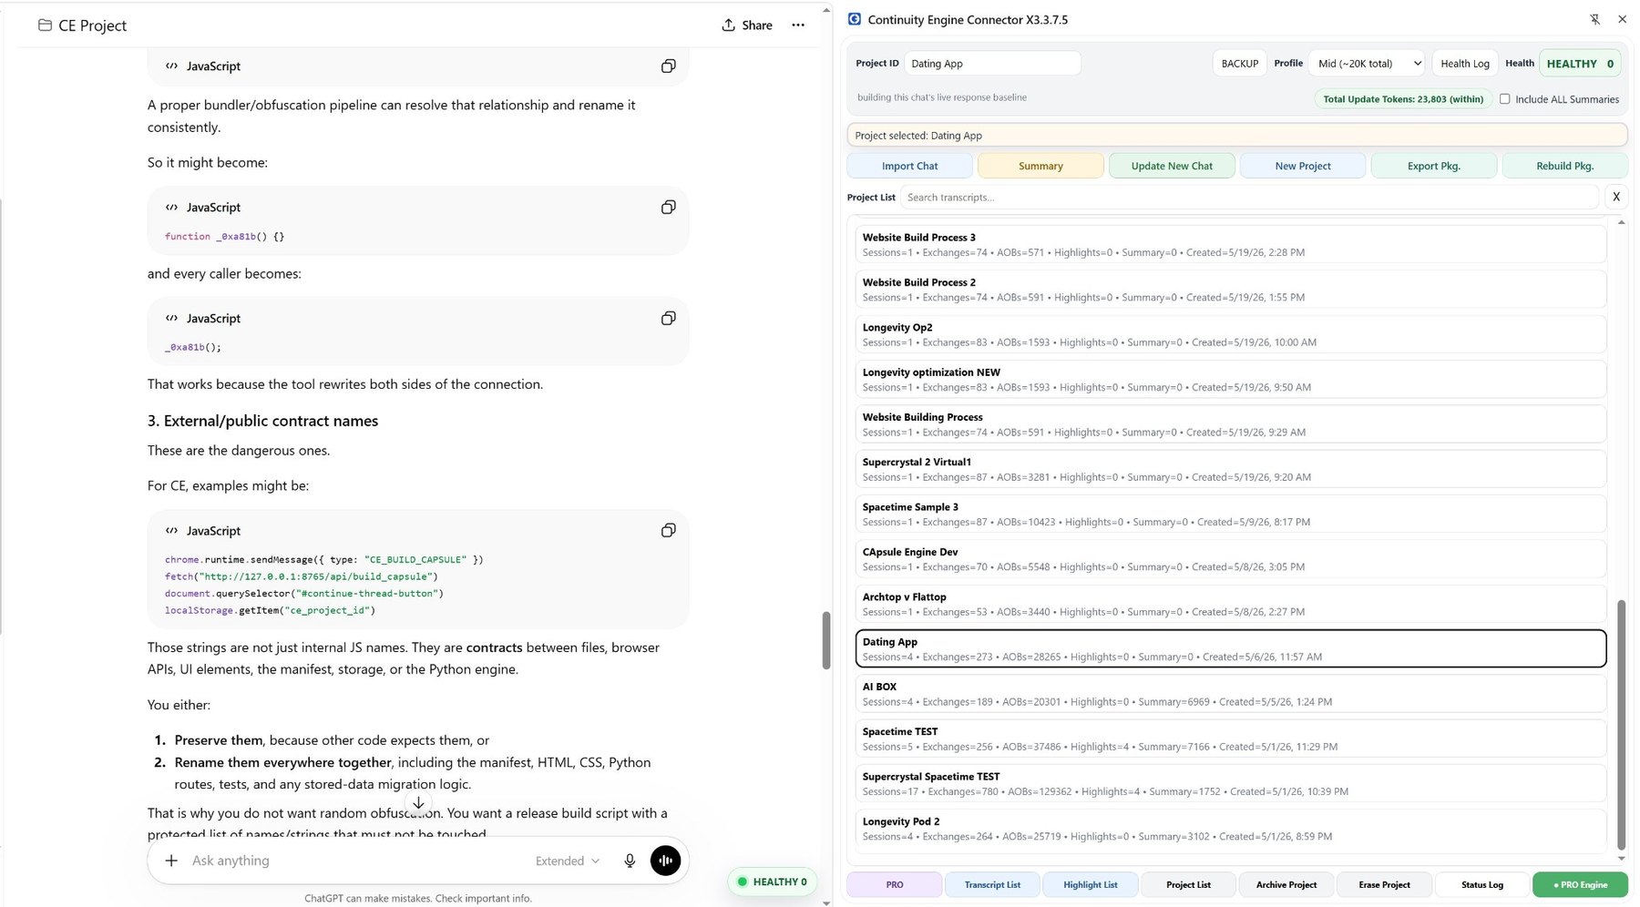Click the Rebuild Pkg. button
The height and width of the screenshot is (907, 1640).
[x=1564, y=166]
